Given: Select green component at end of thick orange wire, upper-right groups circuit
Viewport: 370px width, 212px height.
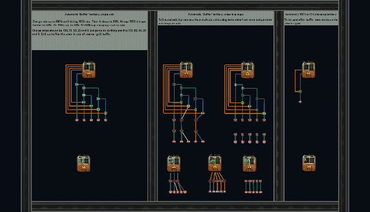Looking at the screenshot, I should 264,113.
